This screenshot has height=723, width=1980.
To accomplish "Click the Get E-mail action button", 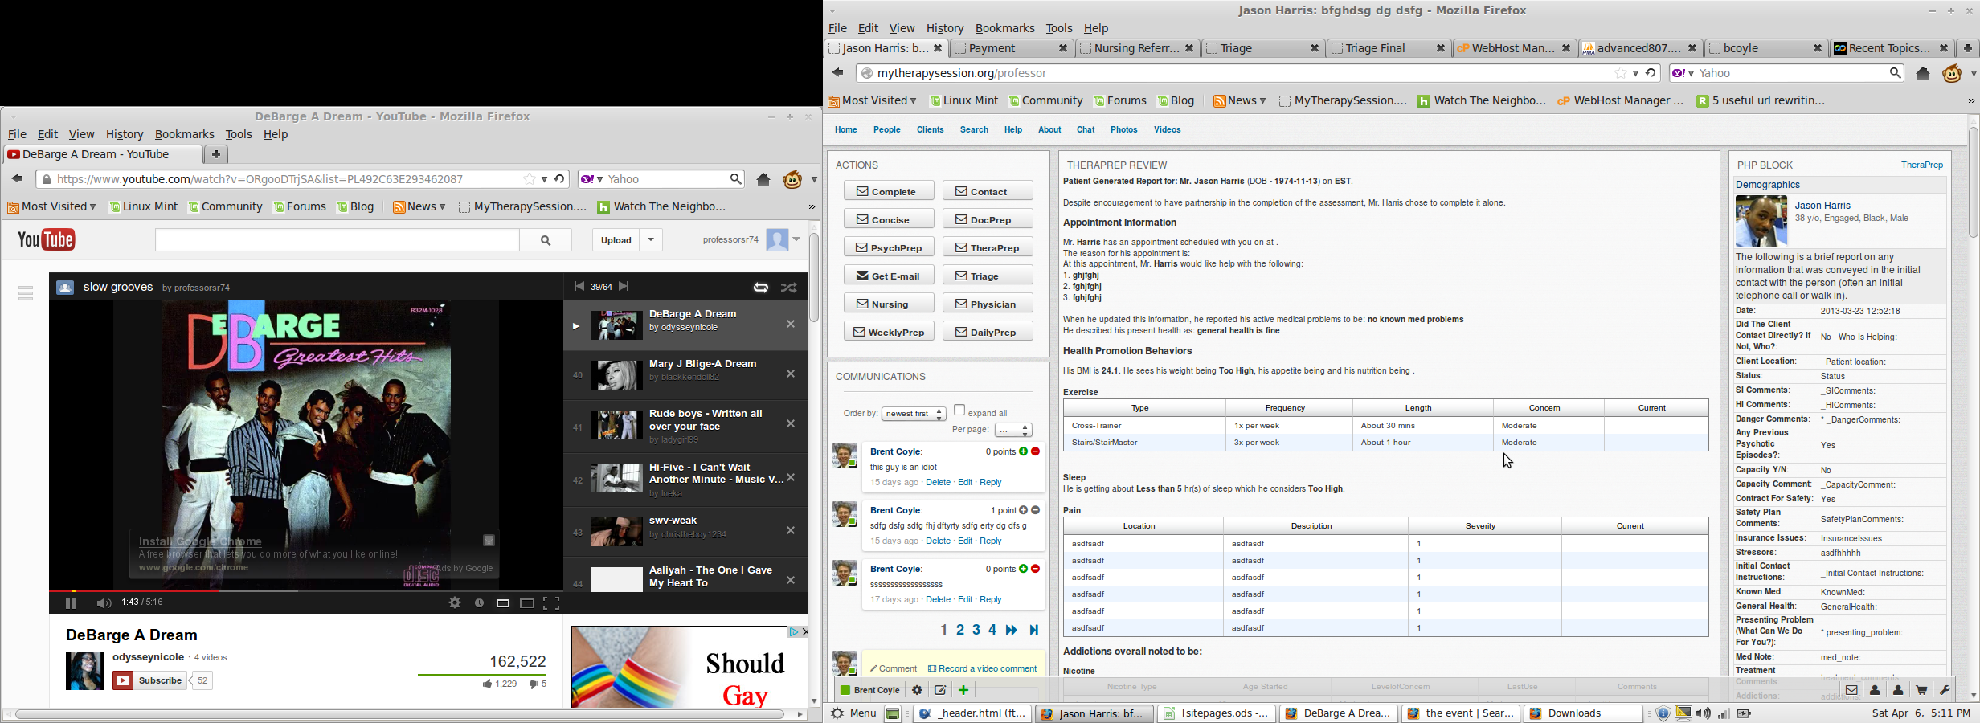I will 889,276.
